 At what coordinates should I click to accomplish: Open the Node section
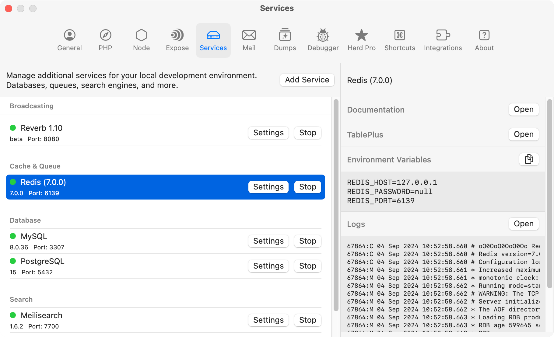pyautogui.click(x=141, y=40)
